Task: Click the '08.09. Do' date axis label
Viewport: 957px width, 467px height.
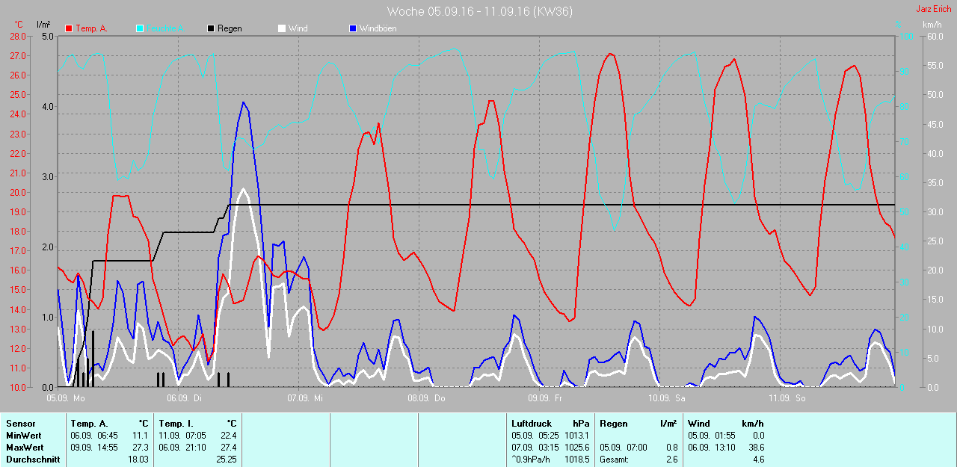Action: click(x=426, y=399)
